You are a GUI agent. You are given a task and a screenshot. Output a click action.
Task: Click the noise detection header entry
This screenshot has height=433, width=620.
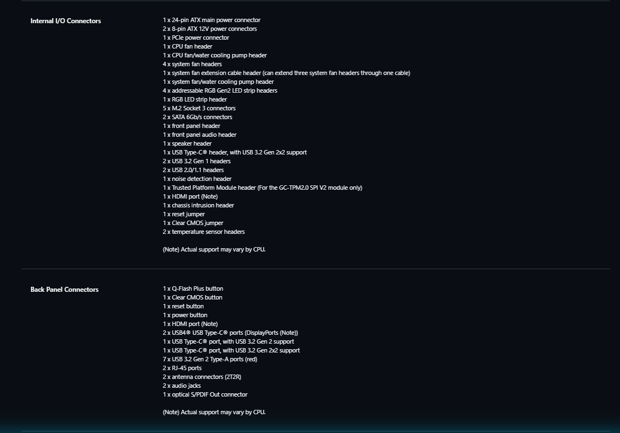click(x=197, y=179)
